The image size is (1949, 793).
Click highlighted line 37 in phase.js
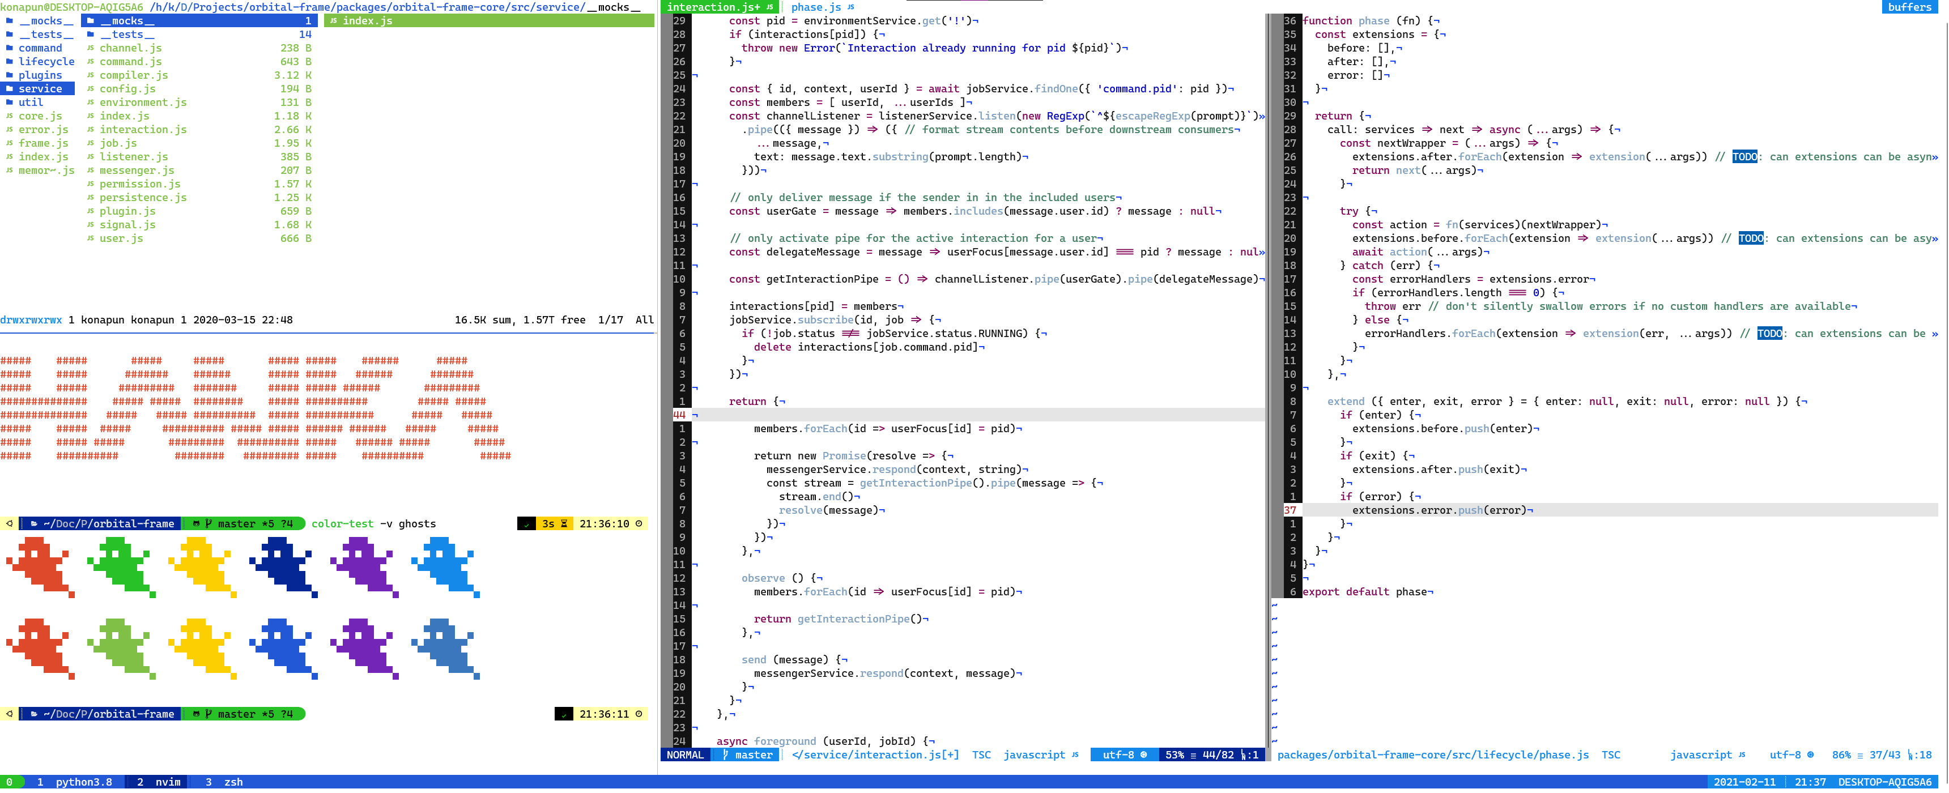(x=1437, y=510)
